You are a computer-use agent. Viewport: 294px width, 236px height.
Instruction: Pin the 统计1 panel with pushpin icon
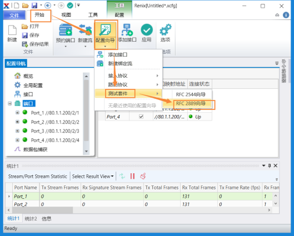(270, 165)
